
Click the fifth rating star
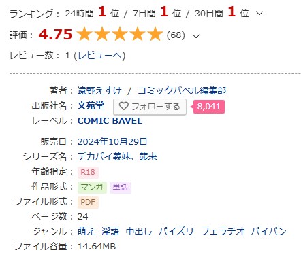click(x=155, y=34)
